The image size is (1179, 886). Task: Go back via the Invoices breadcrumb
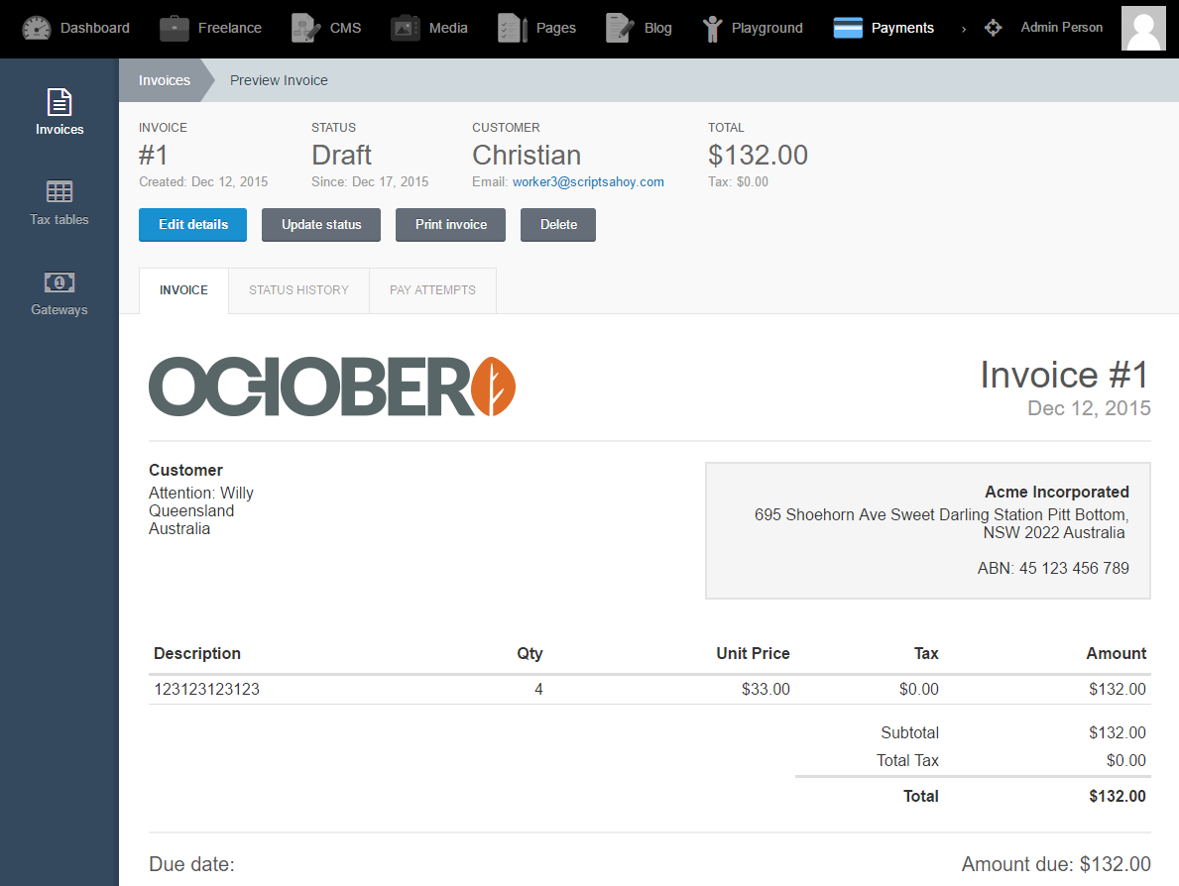pyautogui.click(x=165, y=80)
